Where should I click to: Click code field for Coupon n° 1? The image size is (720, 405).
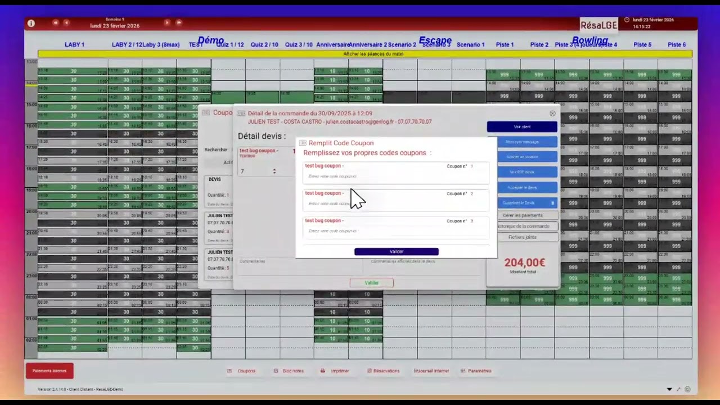coord(396,177)
